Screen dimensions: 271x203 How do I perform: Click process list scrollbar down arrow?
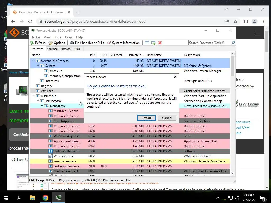tap(232, 173)
